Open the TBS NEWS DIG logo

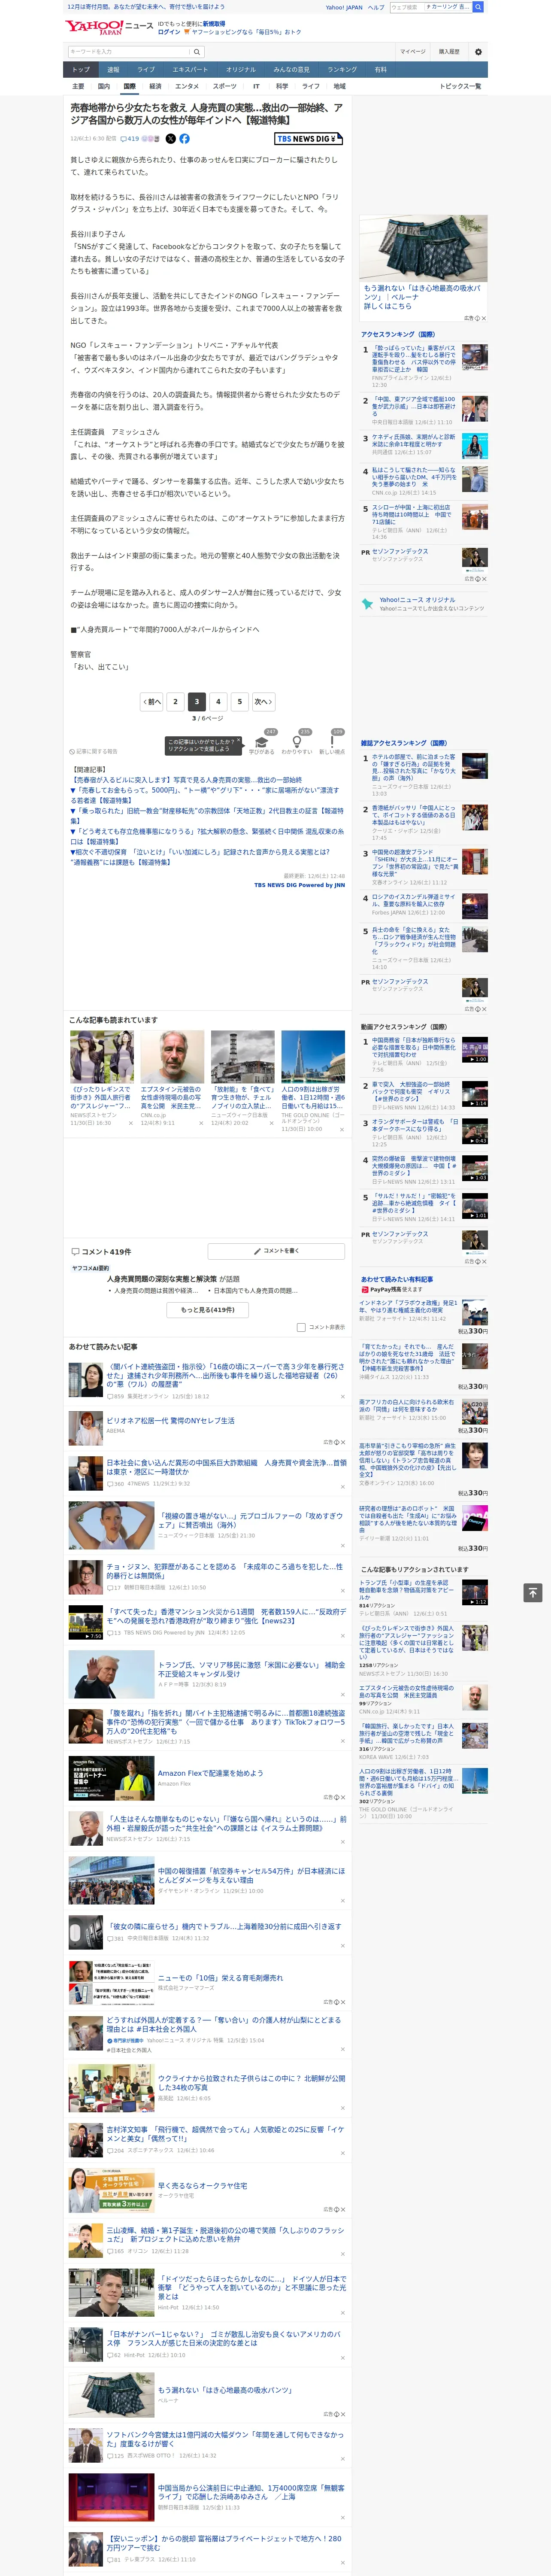tap(309, 139)
